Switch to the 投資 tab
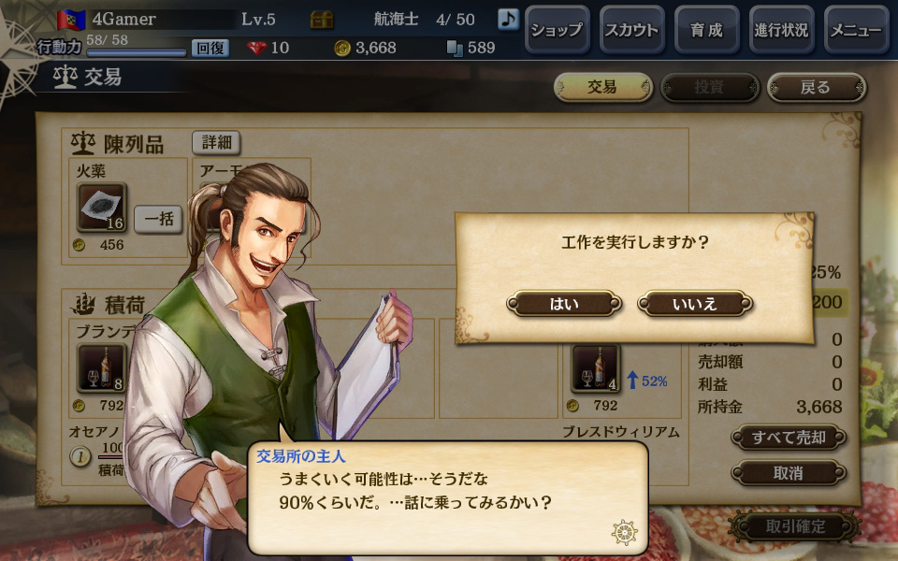Viewport: 898px width, 561px height. 710,88
